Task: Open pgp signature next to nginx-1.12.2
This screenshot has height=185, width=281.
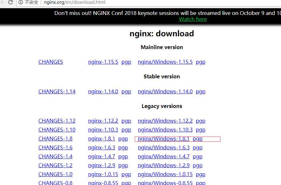Action: (x=126, y=121)
